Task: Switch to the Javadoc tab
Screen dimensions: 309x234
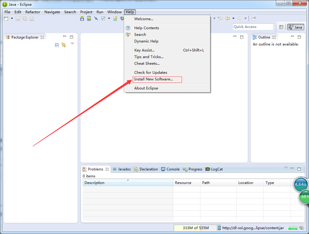Action: 122,169
